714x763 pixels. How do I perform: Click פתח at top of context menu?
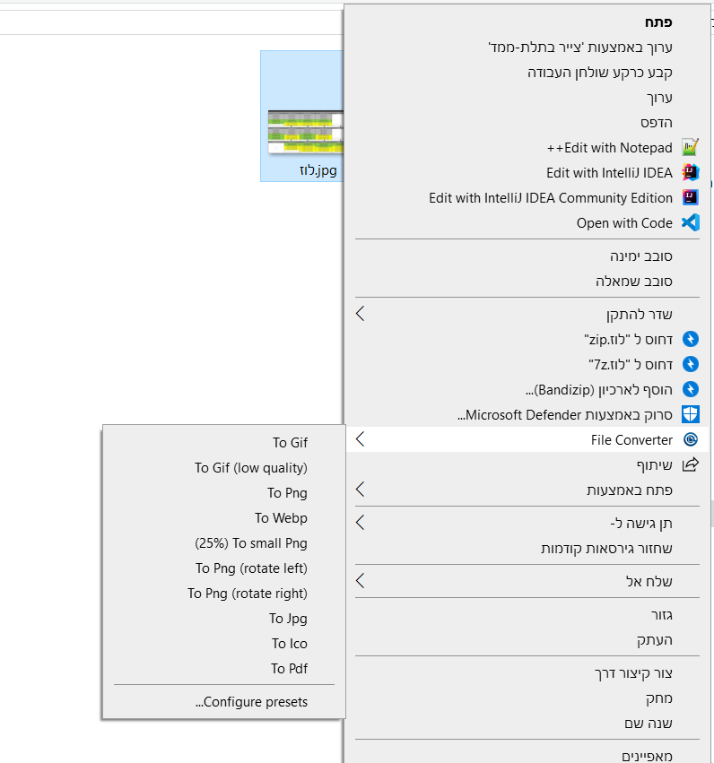pyautogui.click(x=656, y=22)
